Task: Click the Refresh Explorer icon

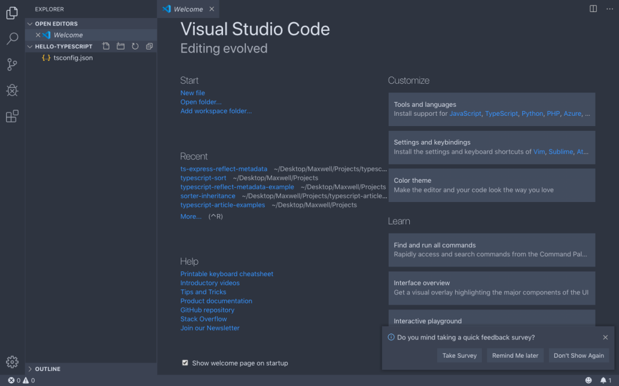Action: point(135,46)
